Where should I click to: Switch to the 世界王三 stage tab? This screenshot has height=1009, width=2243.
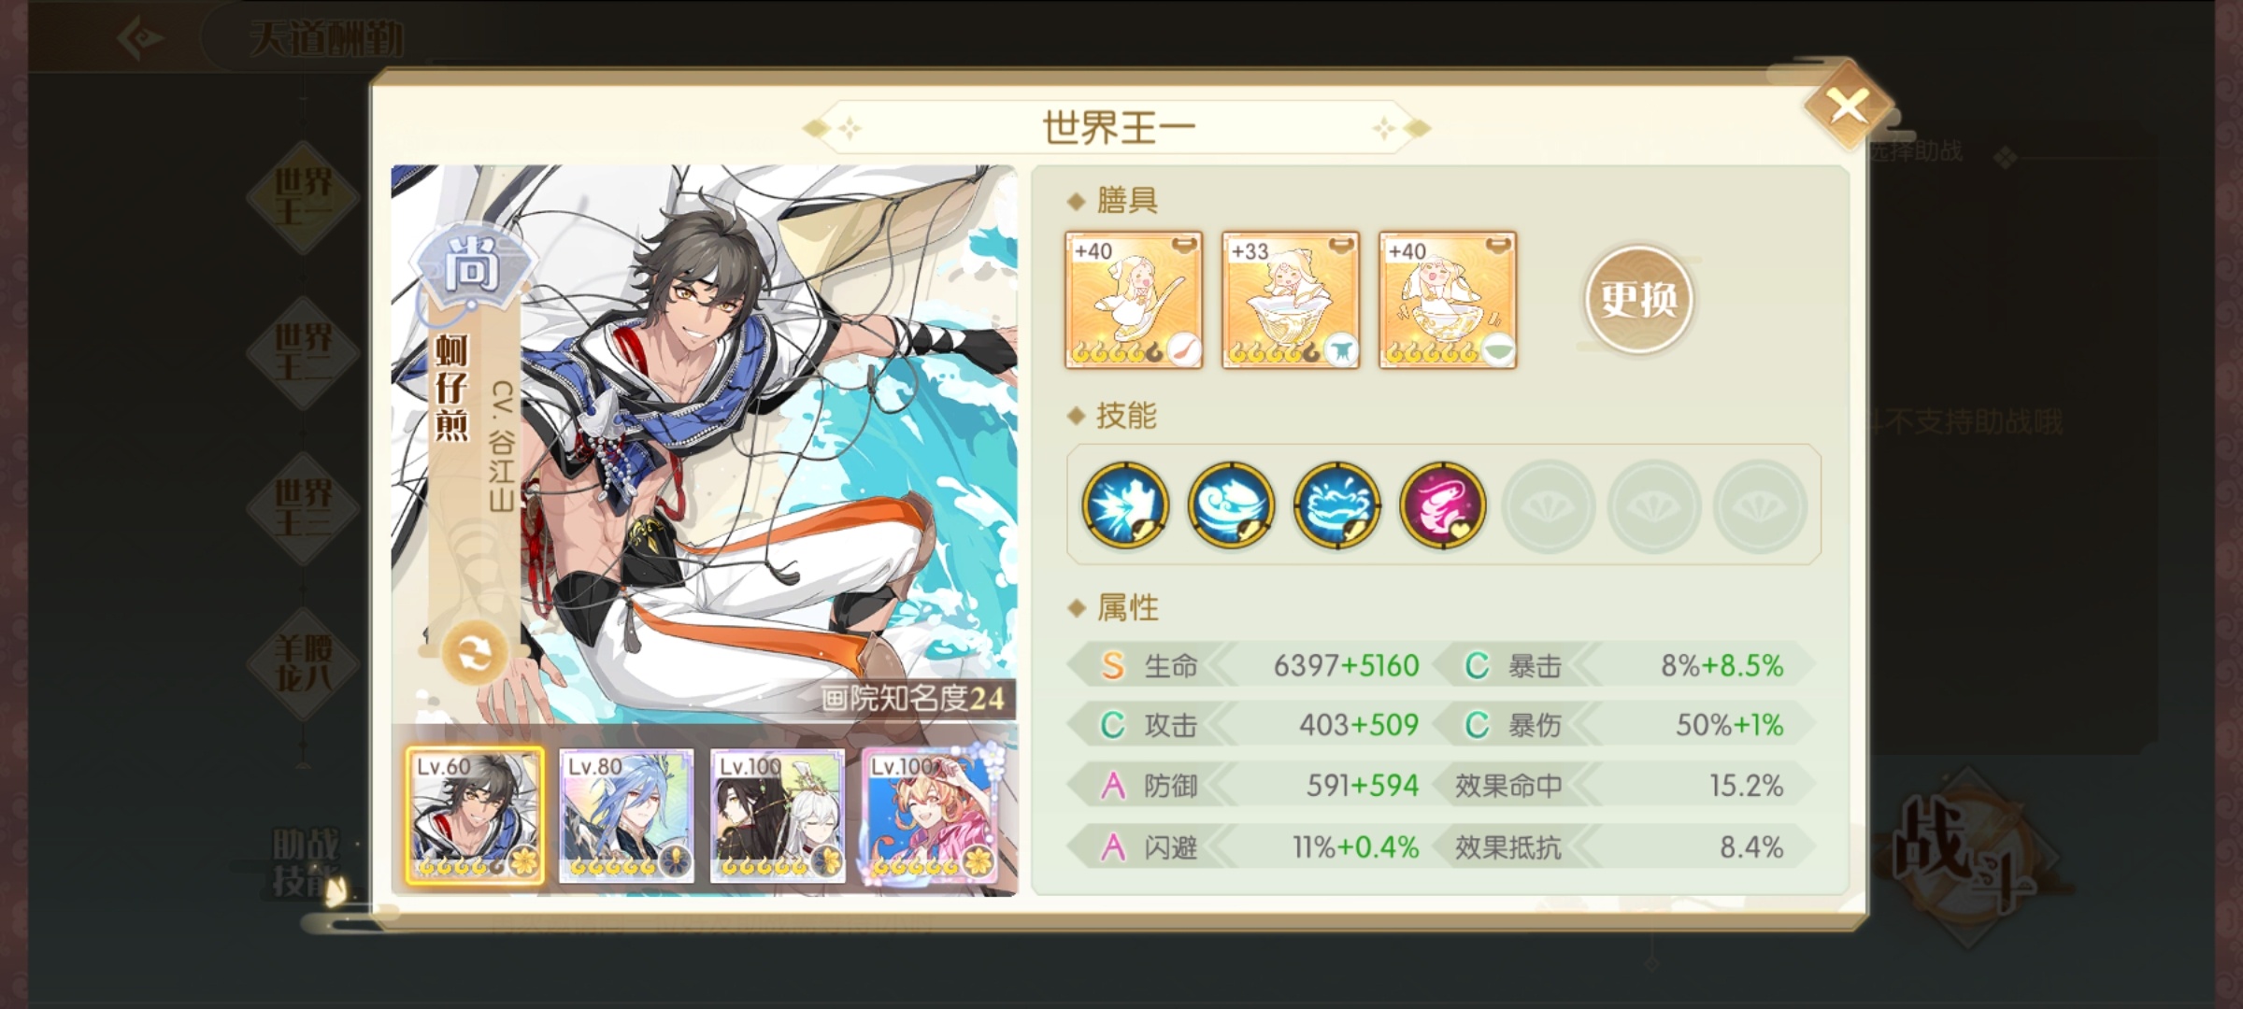(303, 508)
